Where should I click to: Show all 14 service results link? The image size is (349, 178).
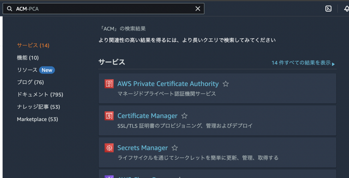coord(303,63)
